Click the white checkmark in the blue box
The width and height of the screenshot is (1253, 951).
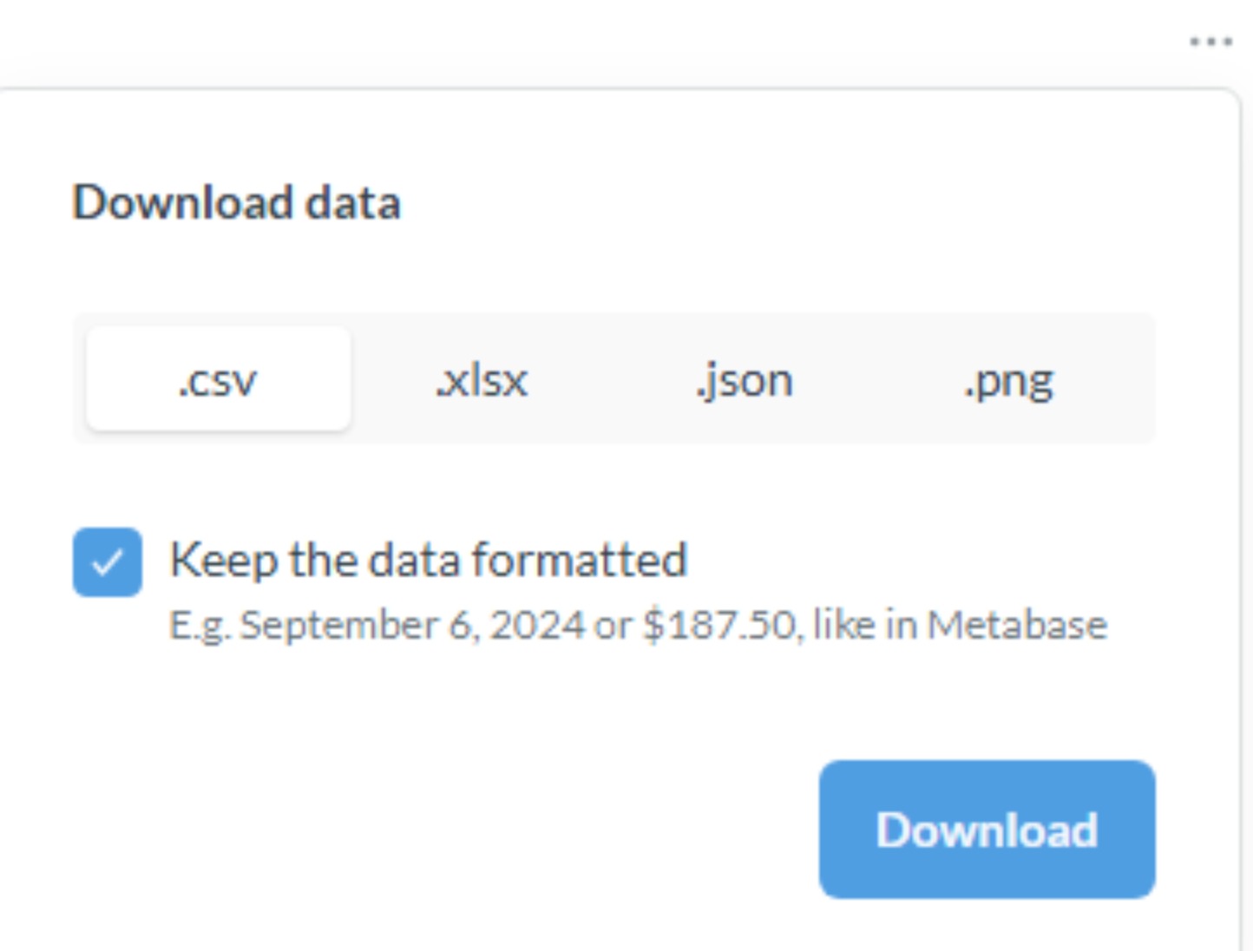108,563
